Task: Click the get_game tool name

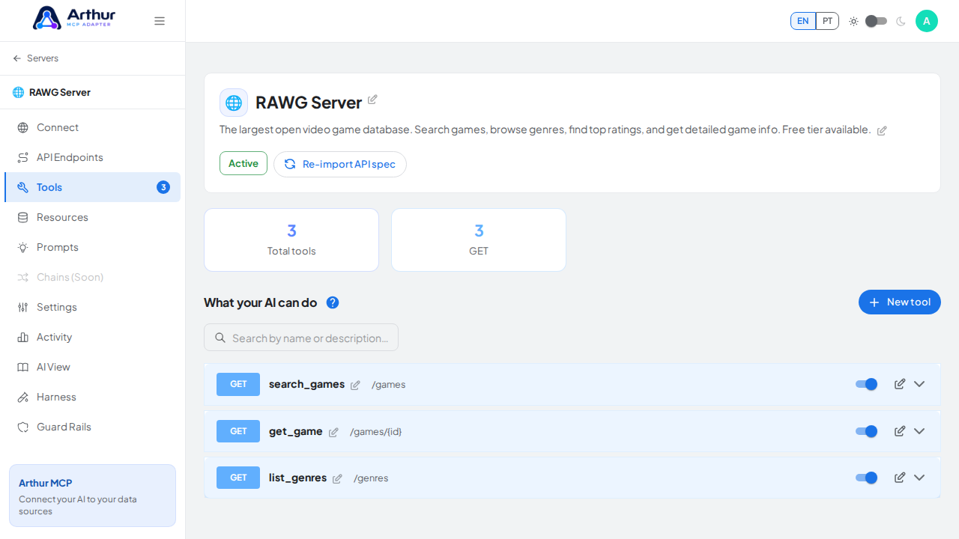Action: point(296,431)
